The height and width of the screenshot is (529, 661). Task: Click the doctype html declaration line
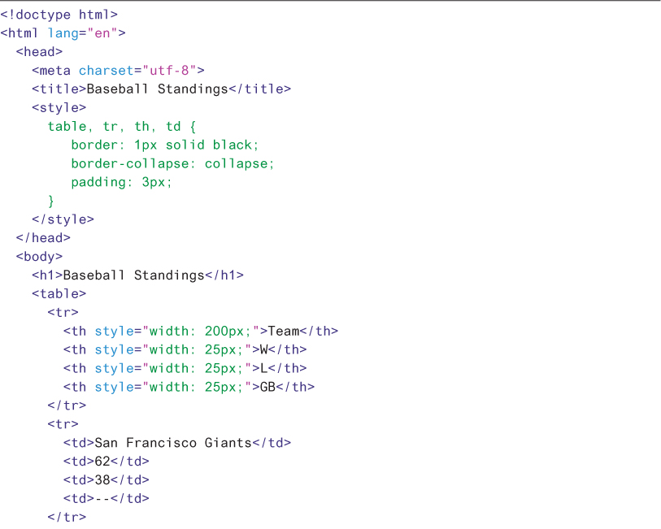(x=59, y=15)
